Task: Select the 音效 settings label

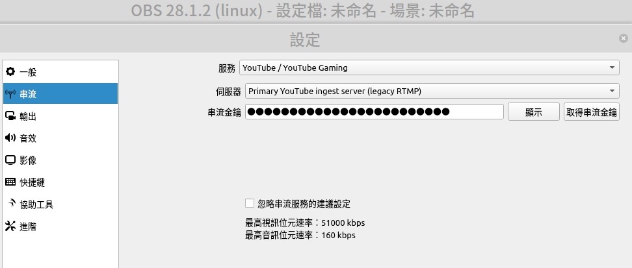Action: (28, 138)
